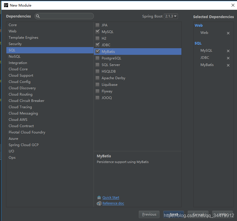This screenshot has width=237, height=221.
Task: Focus the dependencies search field
Action: [x=64, y=16]
